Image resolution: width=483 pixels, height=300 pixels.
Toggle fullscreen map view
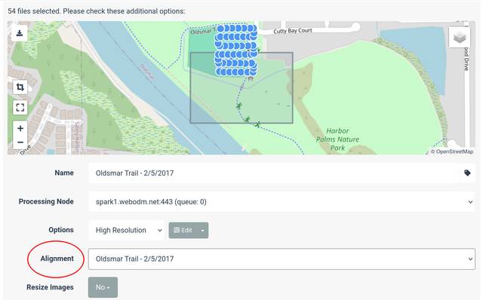pyautogui.click(x=20, y=107)
